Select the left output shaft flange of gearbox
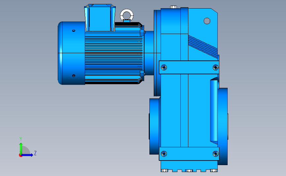Image resolution: width=286 pixels, height=176 pixels. [x=154, y=126]
